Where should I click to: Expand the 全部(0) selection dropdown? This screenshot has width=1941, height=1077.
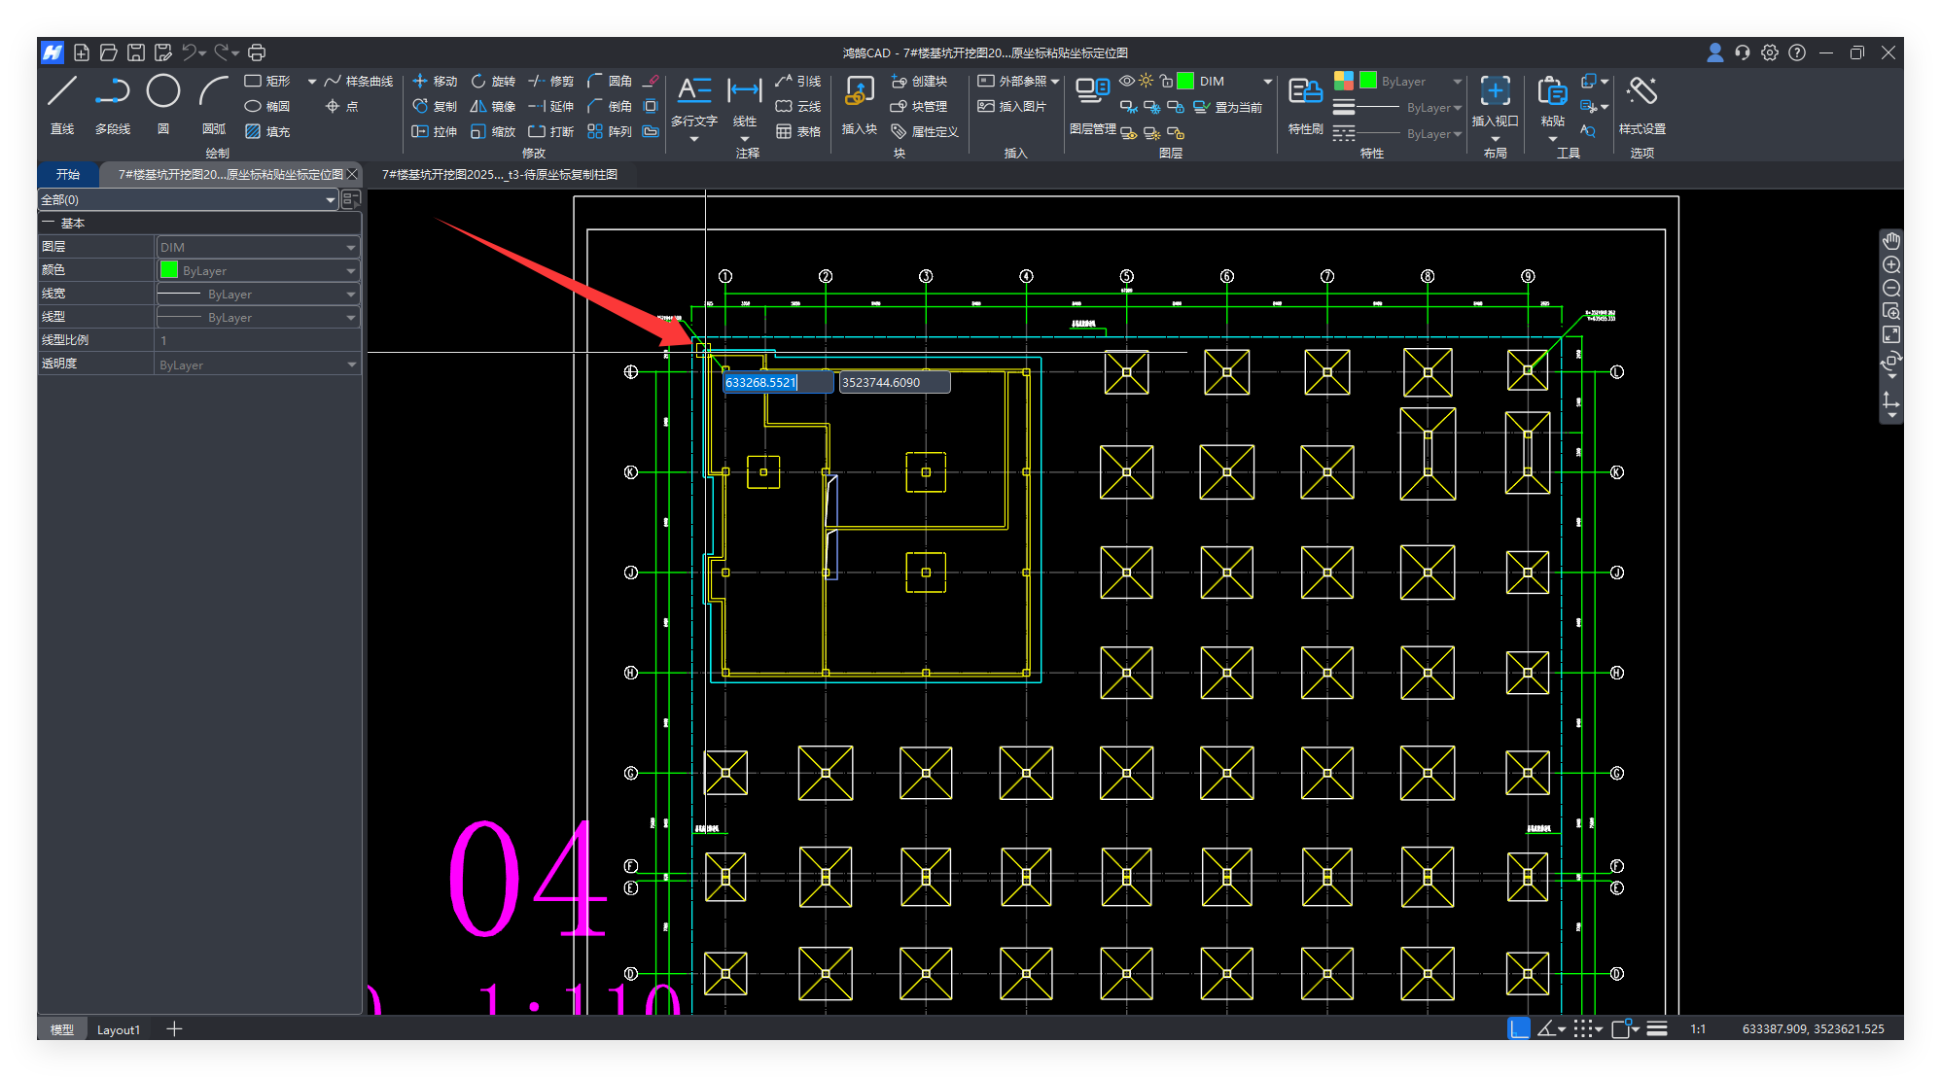click(x=330, y=199)
